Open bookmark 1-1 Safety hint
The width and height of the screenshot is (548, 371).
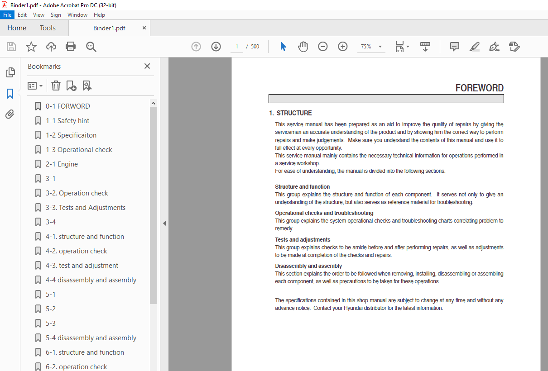tap(67, 121)
